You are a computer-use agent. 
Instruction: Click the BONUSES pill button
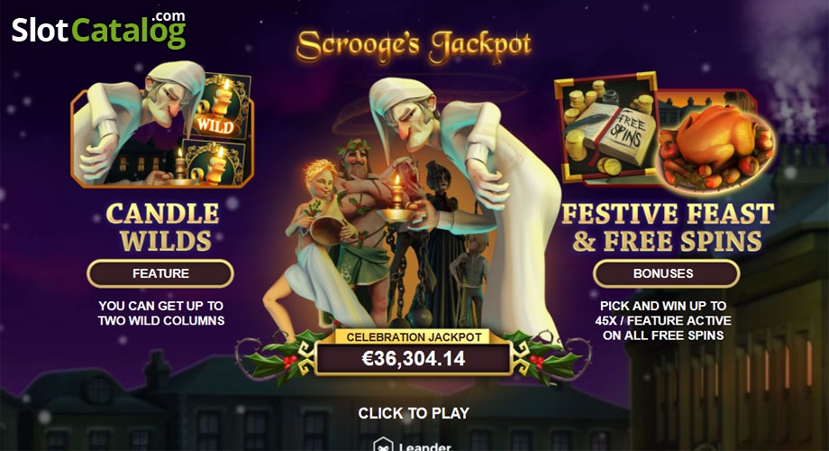tap(666, 273)
